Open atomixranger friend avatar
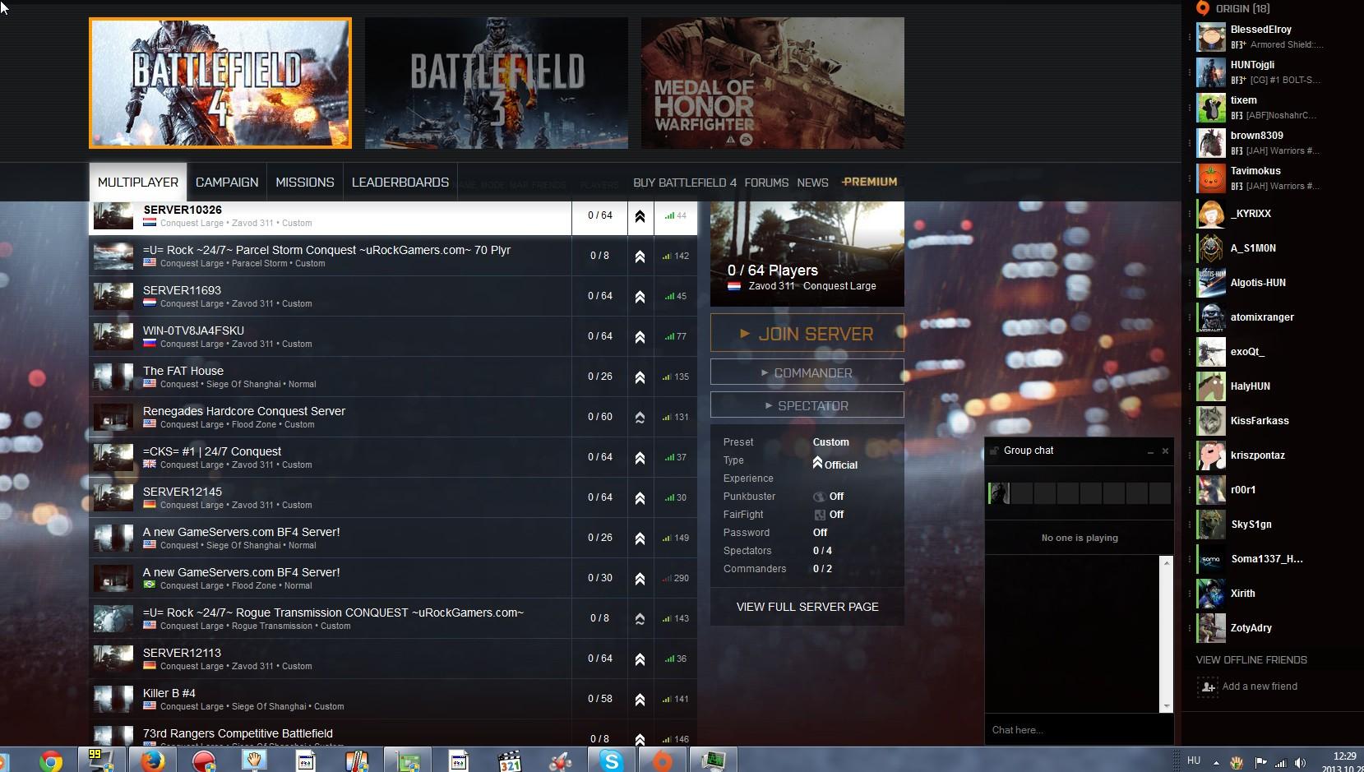 1210,317
